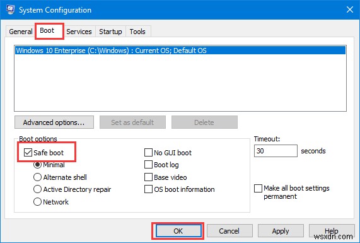
Task: Click the Timeout seconds input field
Action: (276, 151)
